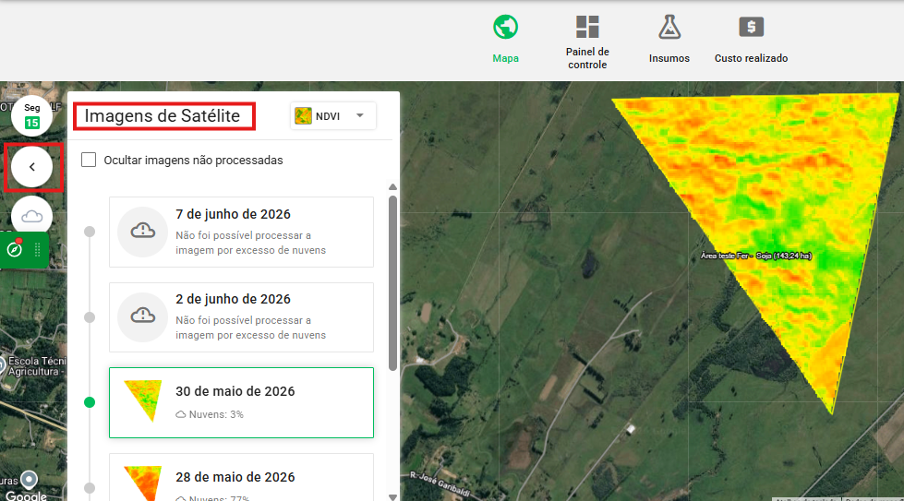This screenshot has width=904, height=501.
Task: Click the cloud warning icon for 2 de junho
Action: [142, 316]
